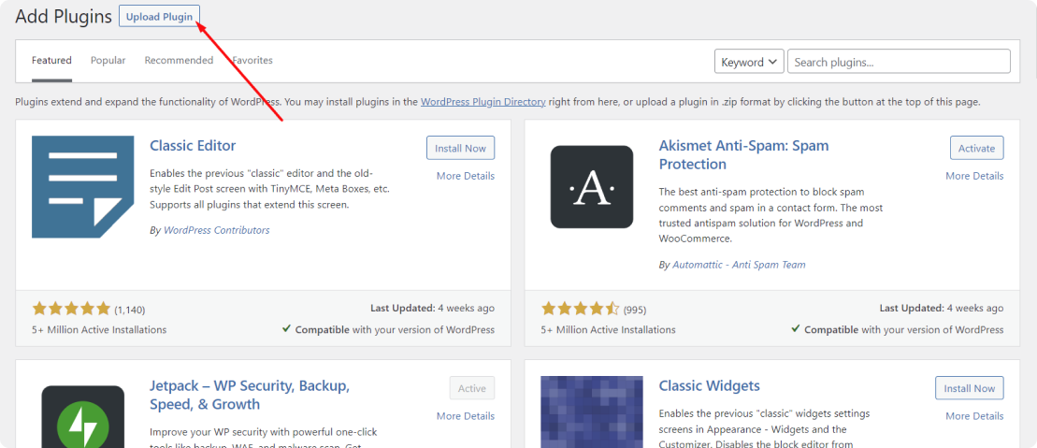Switch to the Popular tab

point(108,60)
